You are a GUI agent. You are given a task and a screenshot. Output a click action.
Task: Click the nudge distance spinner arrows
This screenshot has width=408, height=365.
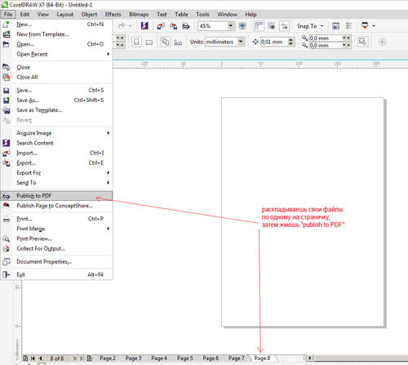(291, 42)
